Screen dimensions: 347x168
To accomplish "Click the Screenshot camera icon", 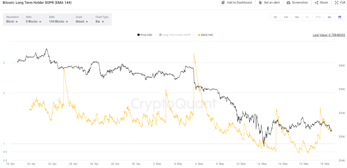I will (288, 3).
